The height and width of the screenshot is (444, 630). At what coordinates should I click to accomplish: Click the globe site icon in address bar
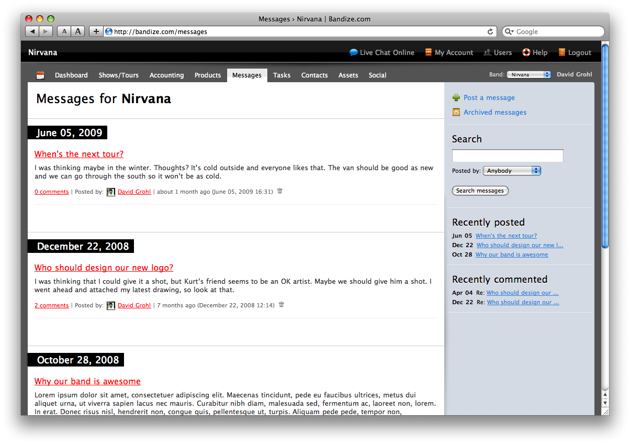[109, 31]
